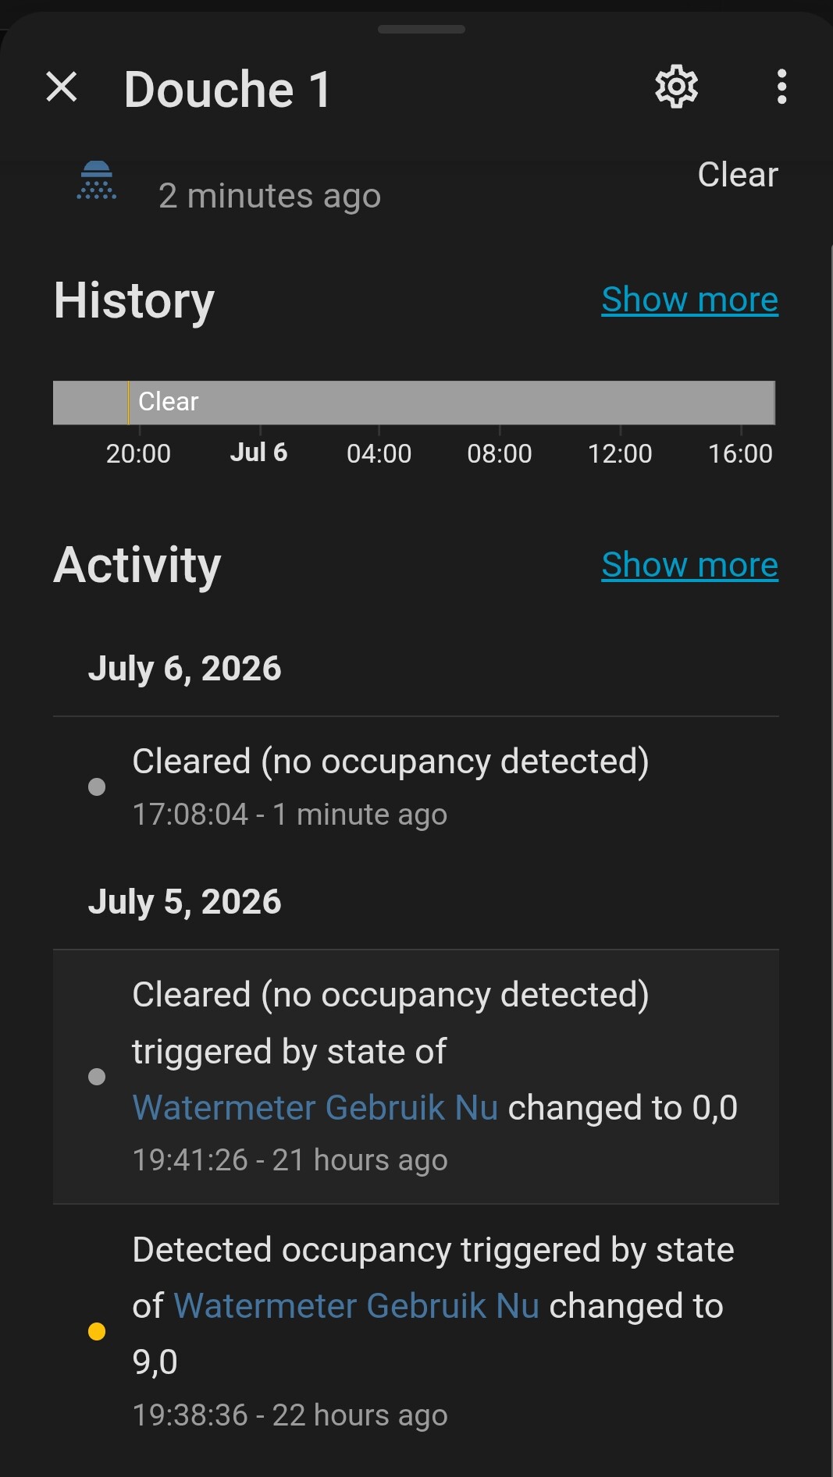833x1477 pixels.
Task: Show more History
Action: point(689,300)
